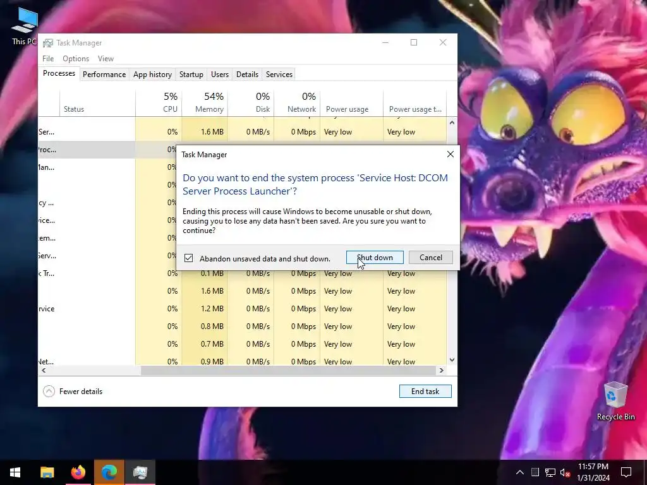
Task: Open the Recycle Bin desktop icon
Action: (x=615, y=401)
